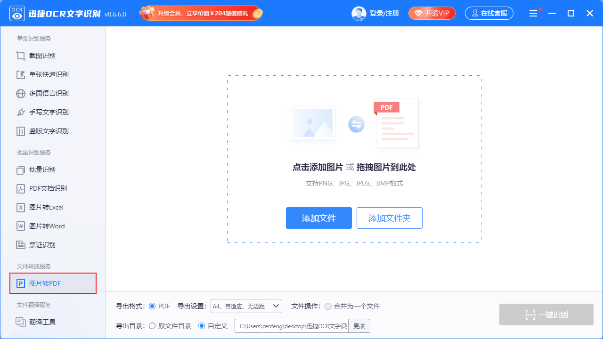Open 手写文字识别 feature
The width and height of the screenshot is (603, 339).
click(x=53, y=112)
